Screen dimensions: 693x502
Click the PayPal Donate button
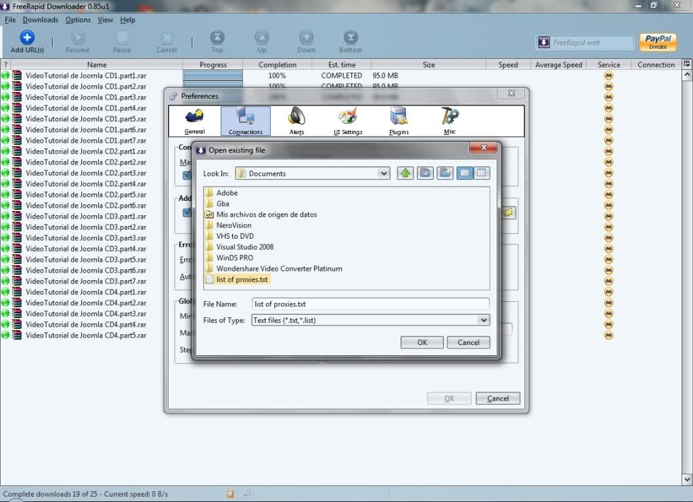tap(658, 42)
